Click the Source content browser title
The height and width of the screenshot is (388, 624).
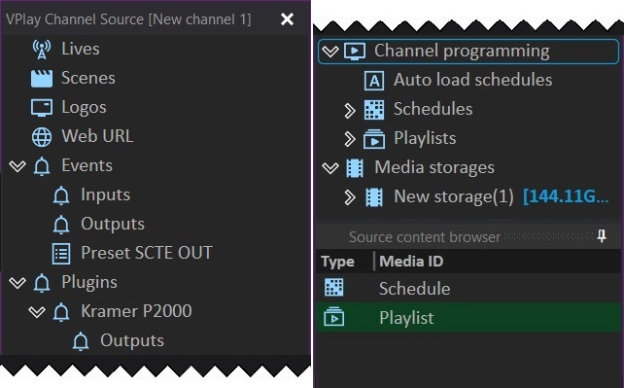(x=424, y=237)
